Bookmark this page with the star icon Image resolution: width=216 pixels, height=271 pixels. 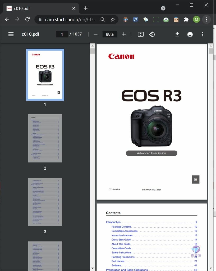point(113,20)
